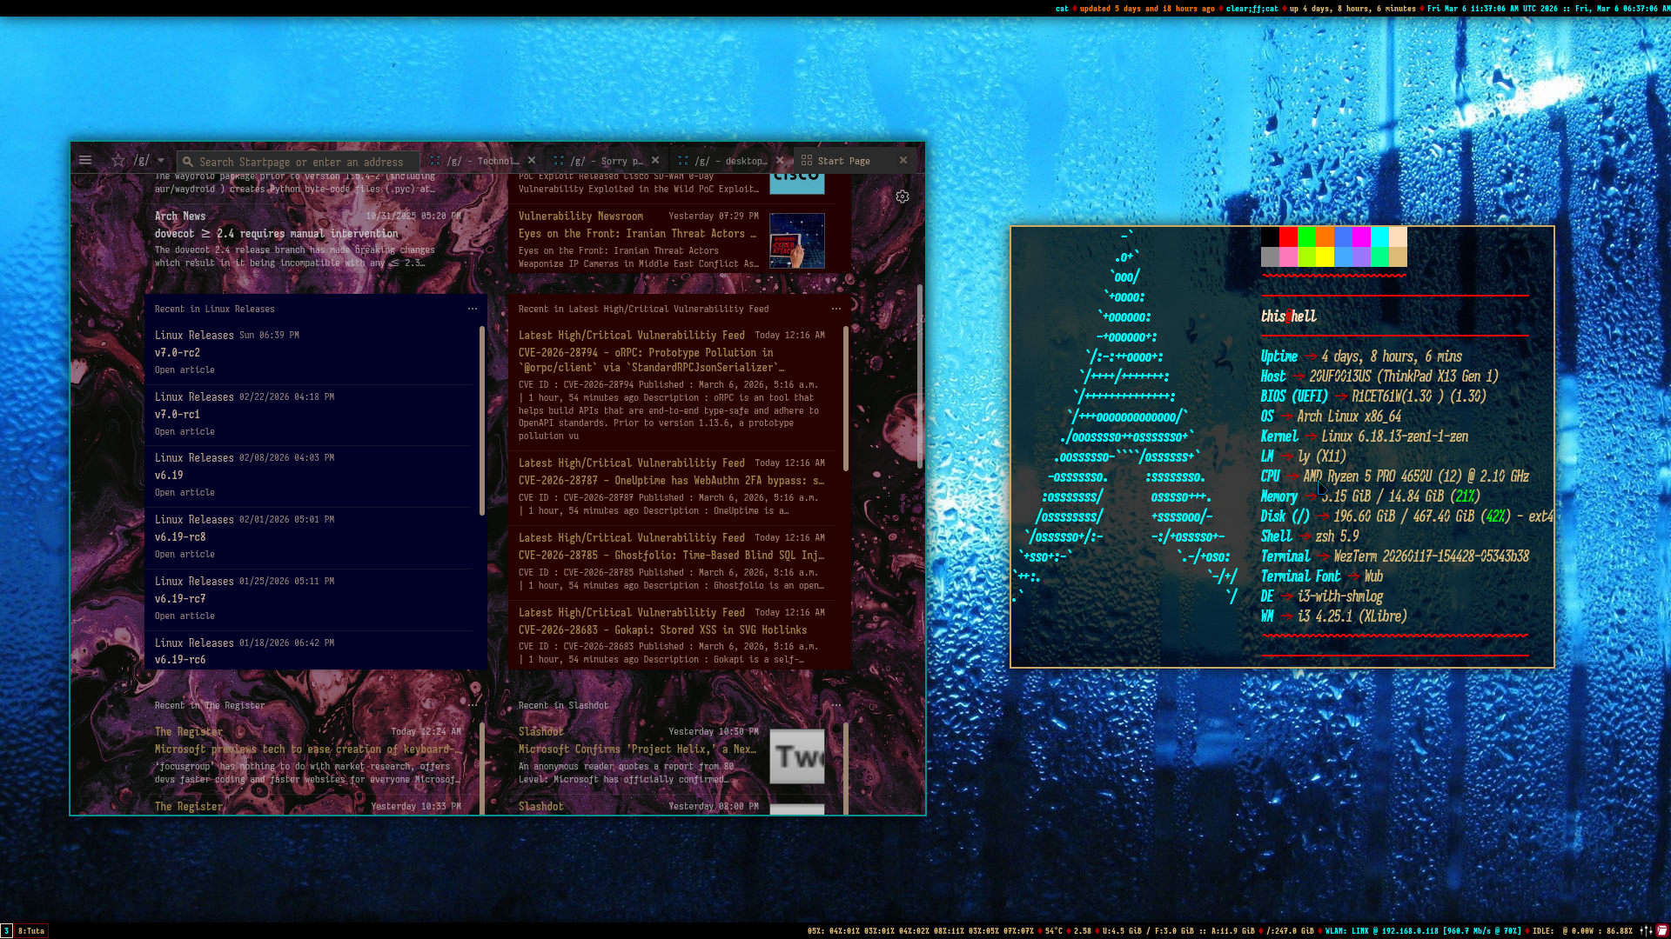Open the hamburger menu in the browser toolbar
Screen dimensions: 1671x939
[85, 160]
